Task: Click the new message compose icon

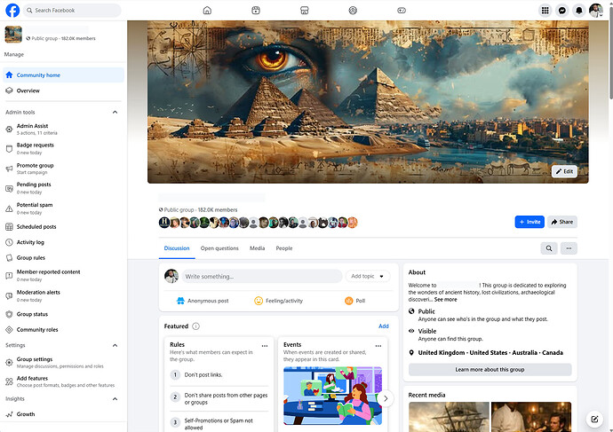Action: [594, 419]
